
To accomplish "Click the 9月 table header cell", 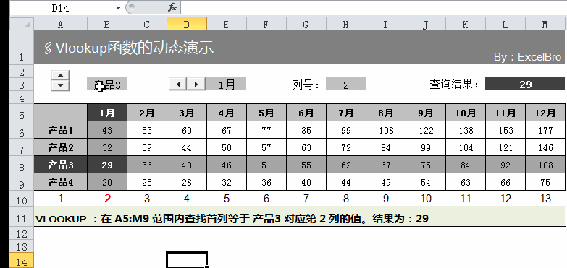I will tap(426, 113).
